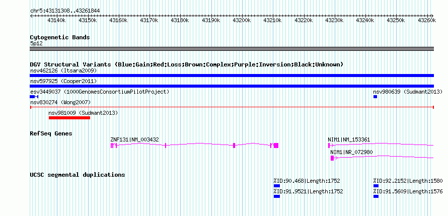Image resolution: width=448 pixels, height=216 pixels.
Task: Open the ZNF131|NM_003432 gene label
Action: (x=134, y=139)
